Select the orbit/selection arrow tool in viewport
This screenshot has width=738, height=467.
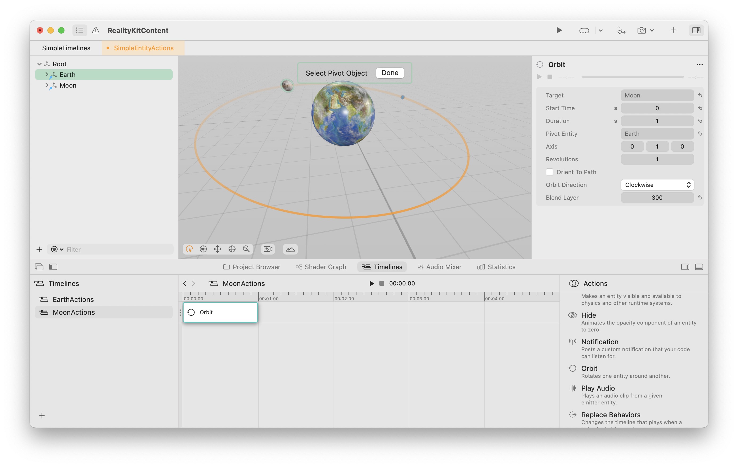point(189,249)
